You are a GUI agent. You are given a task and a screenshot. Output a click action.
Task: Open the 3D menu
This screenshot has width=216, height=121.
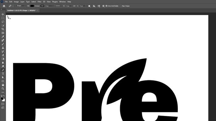click(x=44, y=2)
